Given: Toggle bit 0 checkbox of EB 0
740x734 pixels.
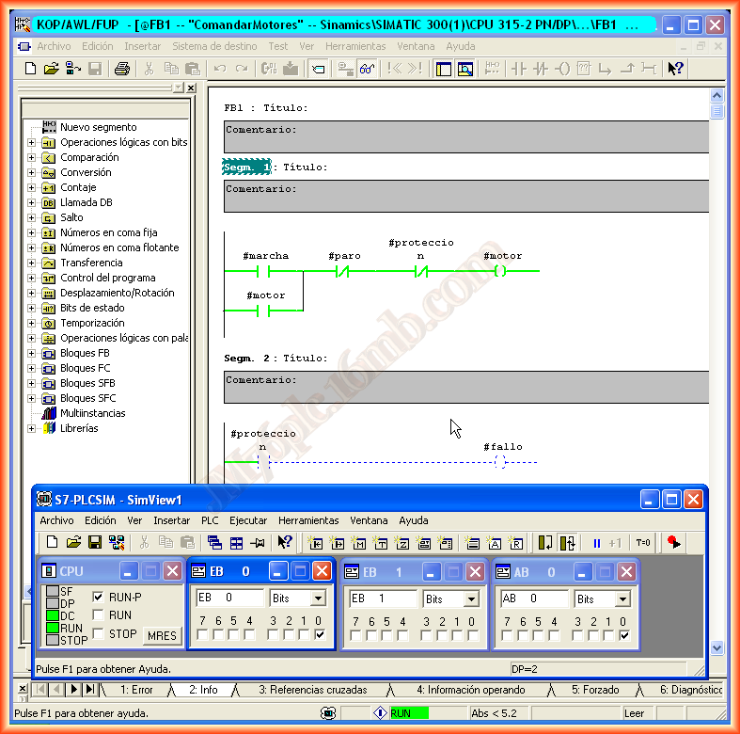Looking at the screenshot, I should pos(320,635).
